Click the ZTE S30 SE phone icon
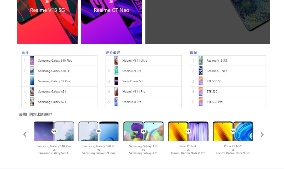This screenshot has width=284, height=169. (201, 81)
